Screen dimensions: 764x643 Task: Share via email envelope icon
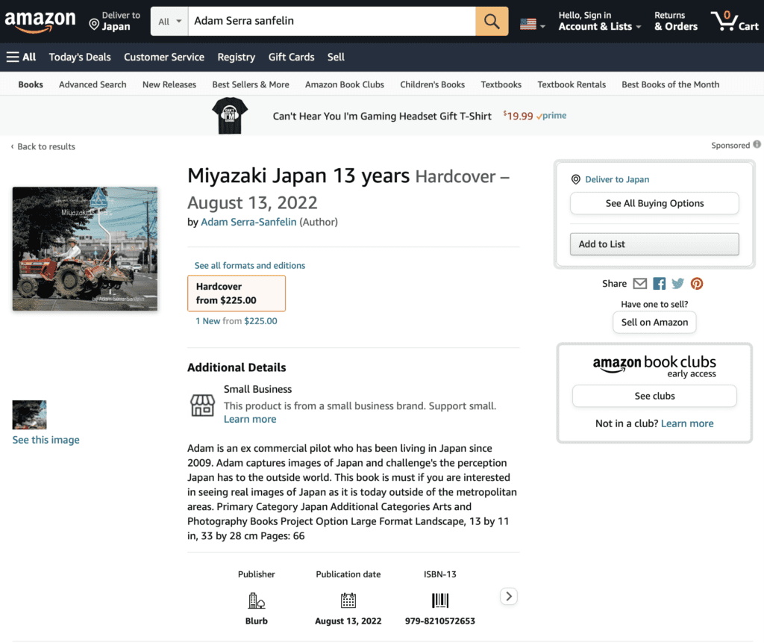(x=639, y=284)
